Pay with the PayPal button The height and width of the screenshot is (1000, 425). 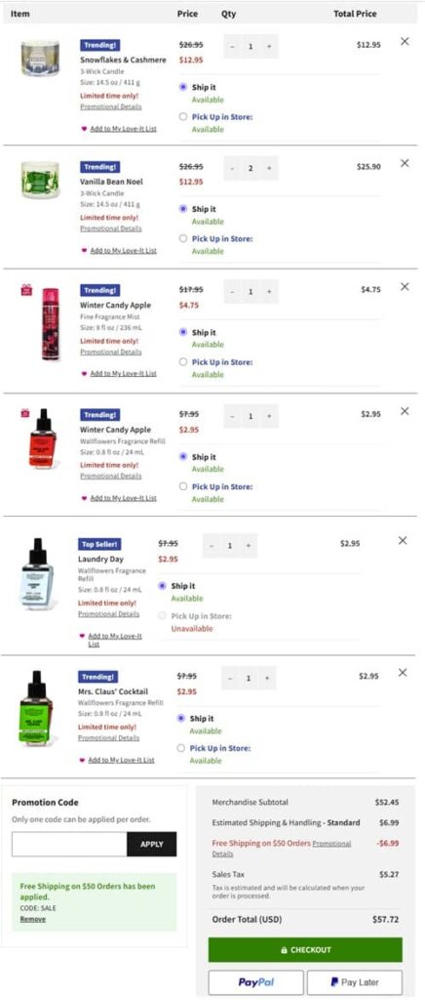255,982
